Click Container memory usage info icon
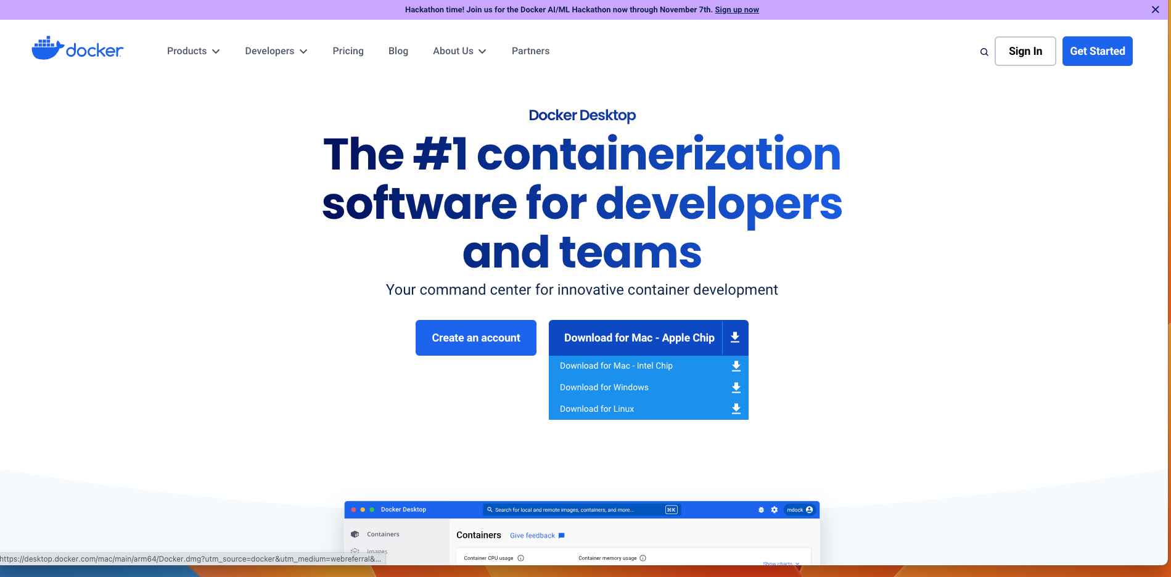 click(643, 558)
